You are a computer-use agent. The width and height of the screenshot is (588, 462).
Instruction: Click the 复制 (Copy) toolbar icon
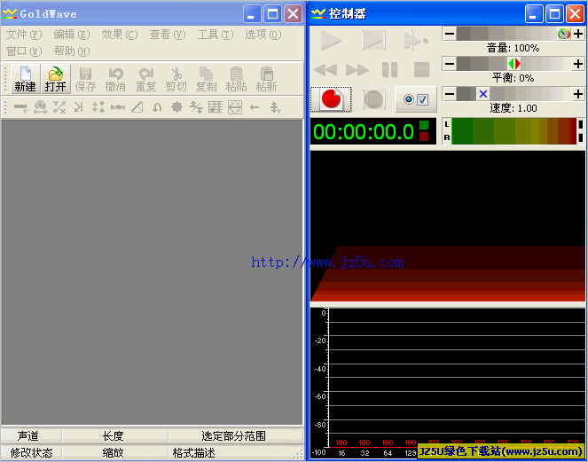coord(206,74)
